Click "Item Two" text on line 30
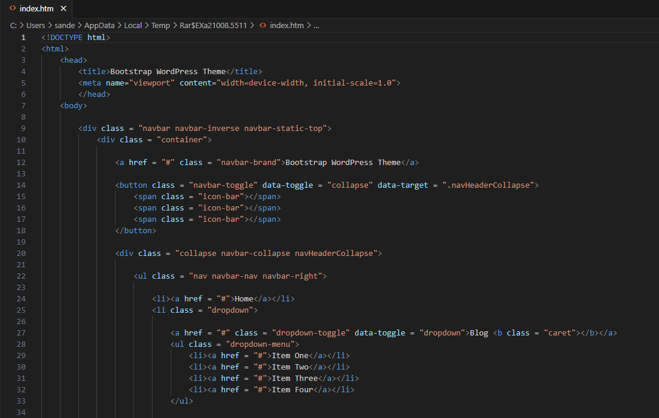Screen dimensions: 659x418 click(290, 367)
